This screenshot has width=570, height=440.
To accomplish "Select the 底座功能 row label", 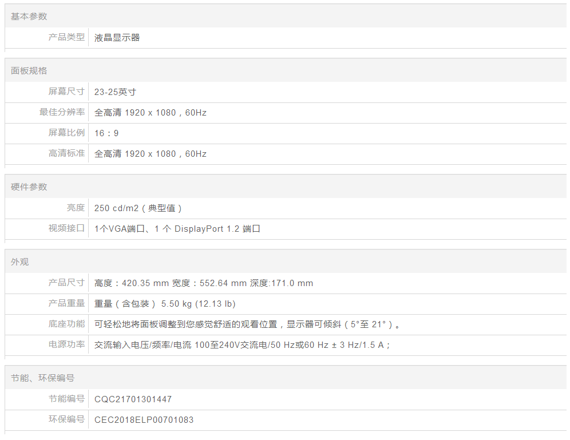I will tap(66, 324).
